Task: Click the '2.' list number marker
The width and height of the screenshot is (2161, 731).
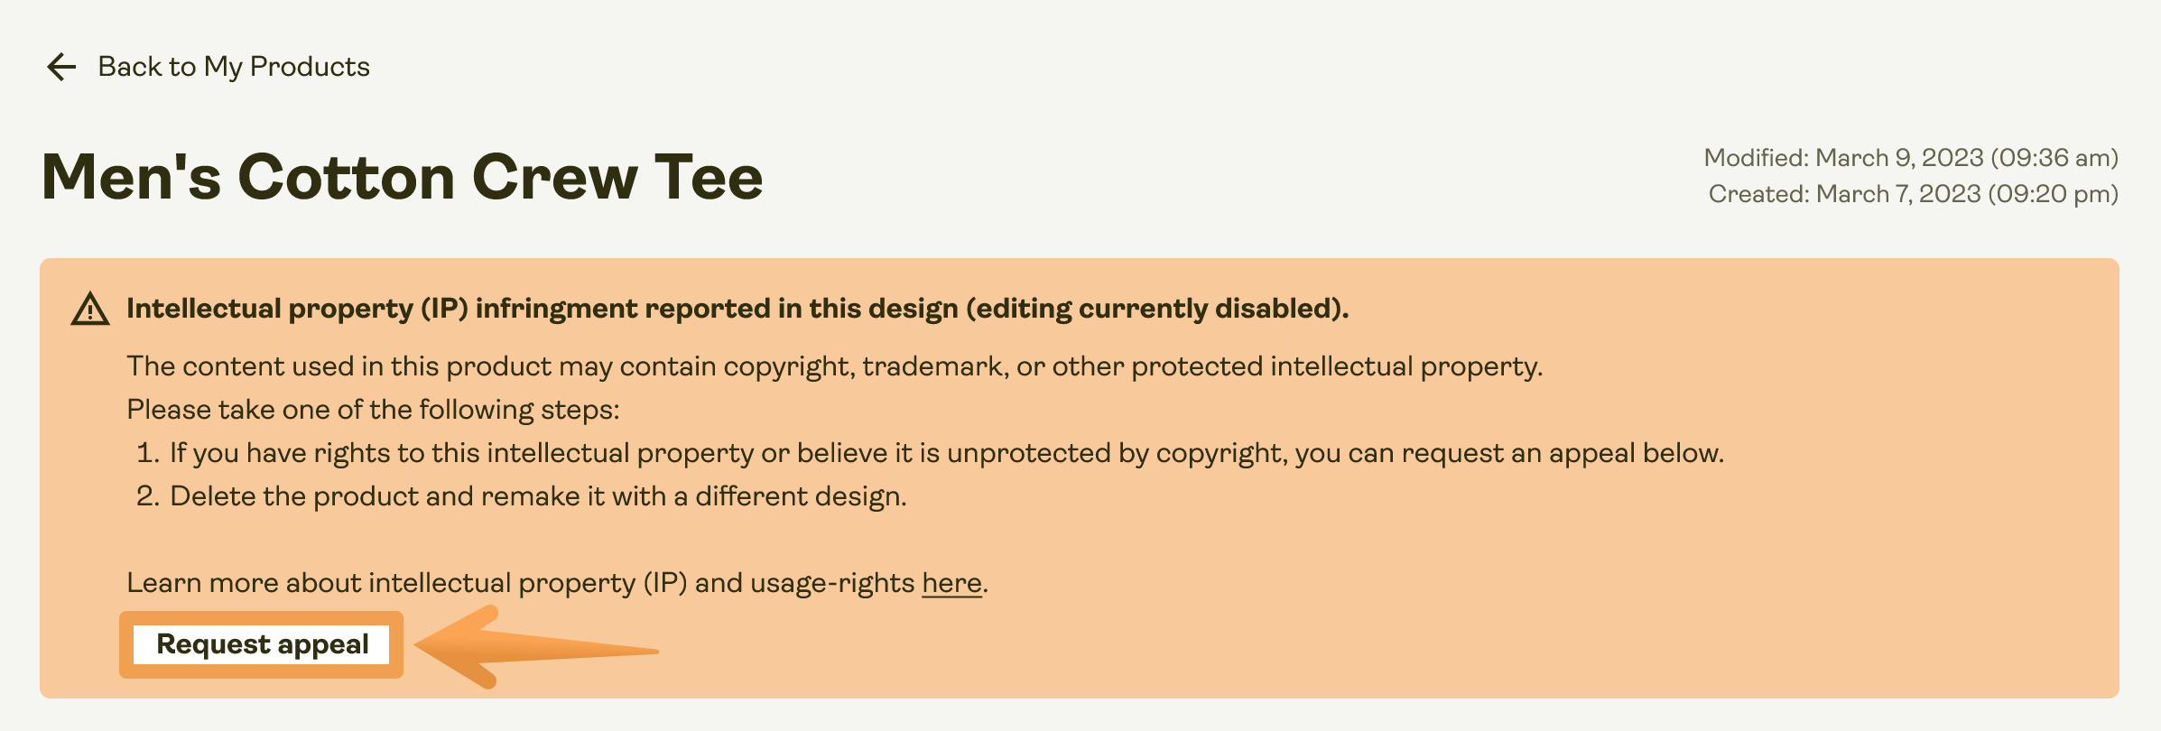Action: coord(148,496)
